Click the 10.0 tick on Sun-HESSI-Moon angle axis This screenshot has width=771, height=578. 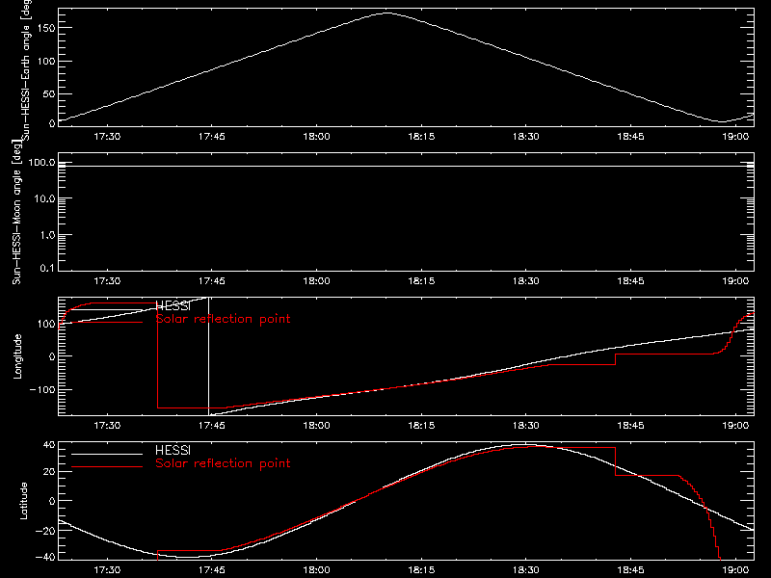(44, 199)
